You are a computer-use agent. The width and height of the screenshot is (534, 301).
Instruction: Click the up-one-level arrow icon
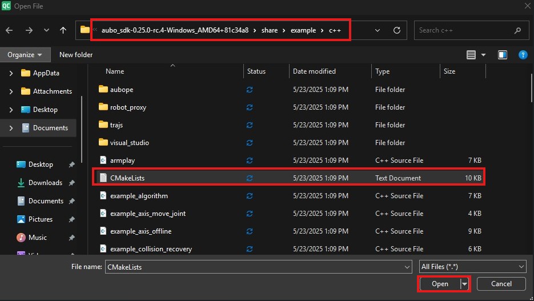pyautogui.click(x=63, y=30)
